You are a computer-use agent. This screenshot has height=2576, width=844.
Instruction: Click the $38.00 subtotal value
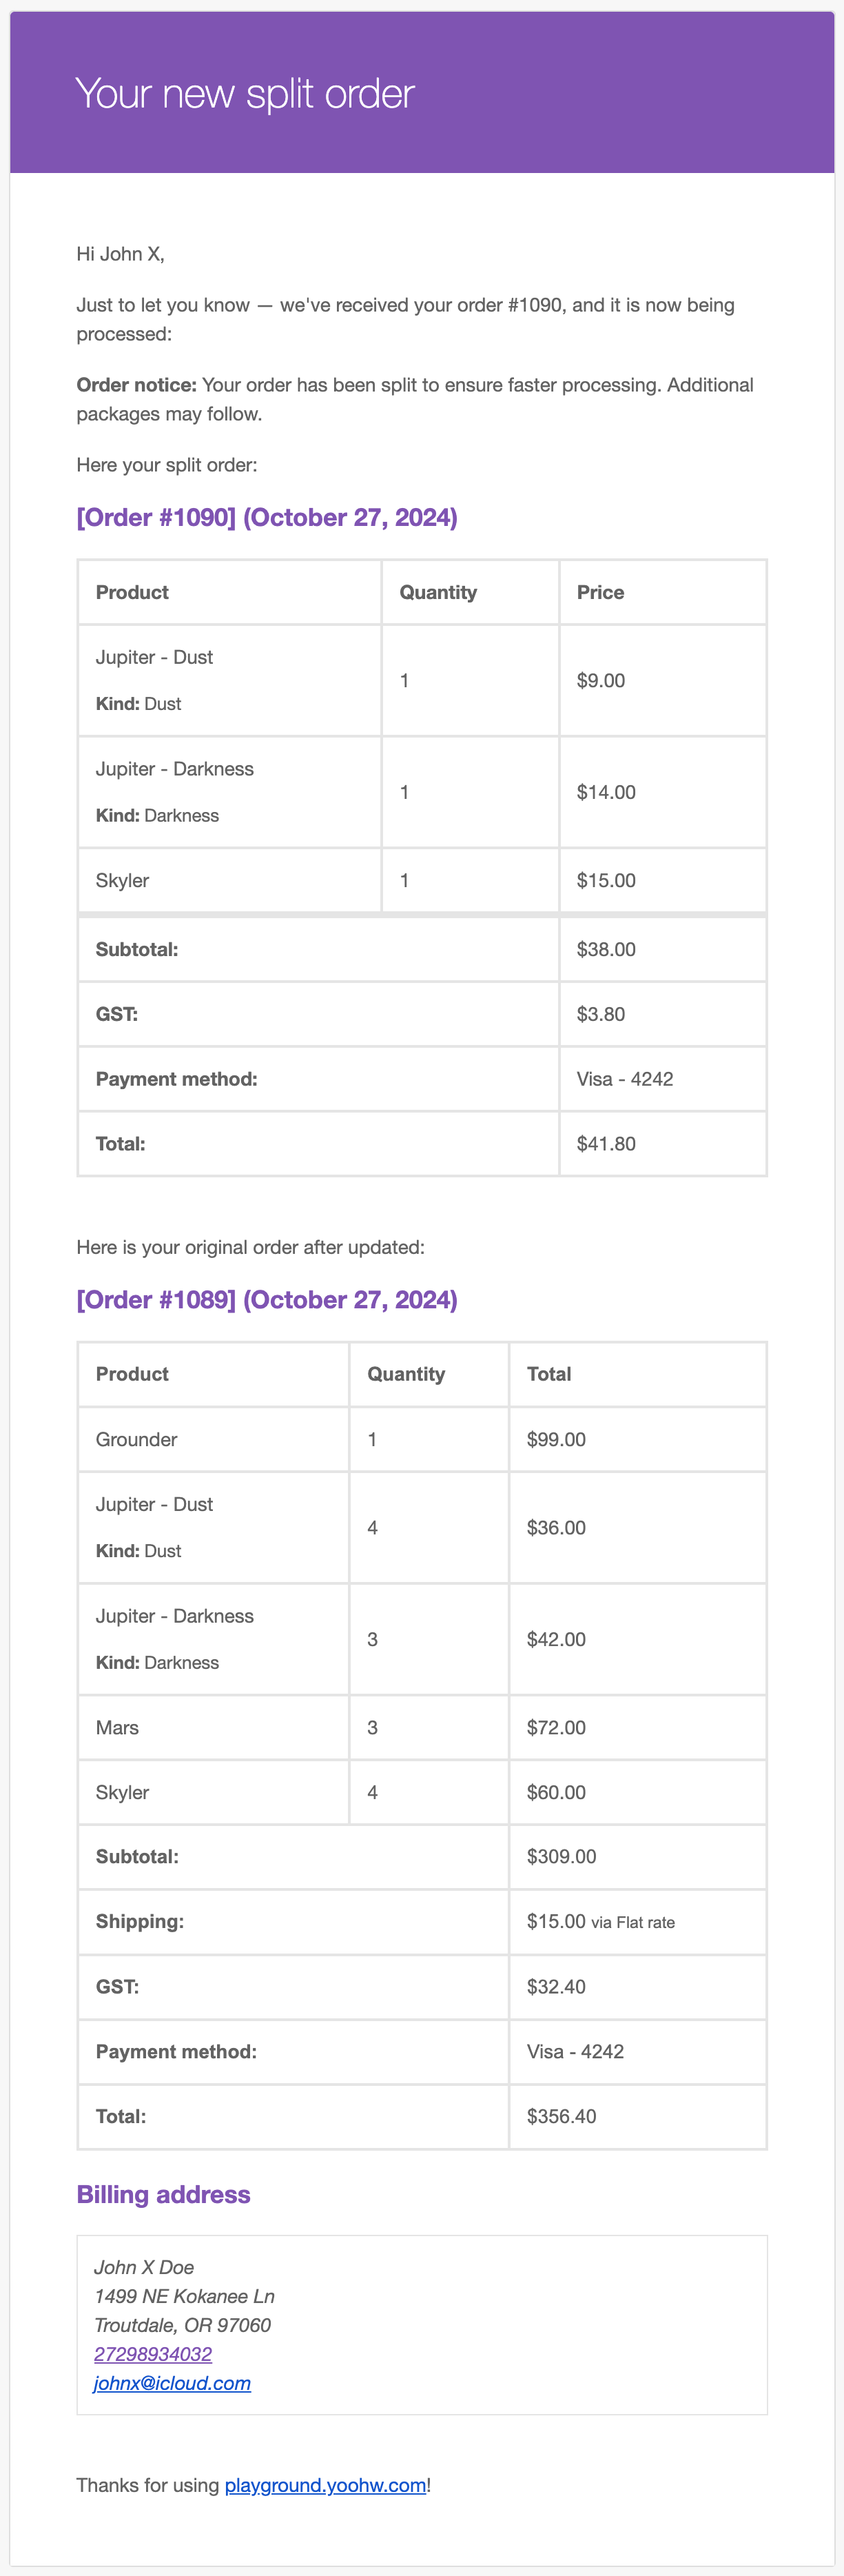tap(606, 949)
